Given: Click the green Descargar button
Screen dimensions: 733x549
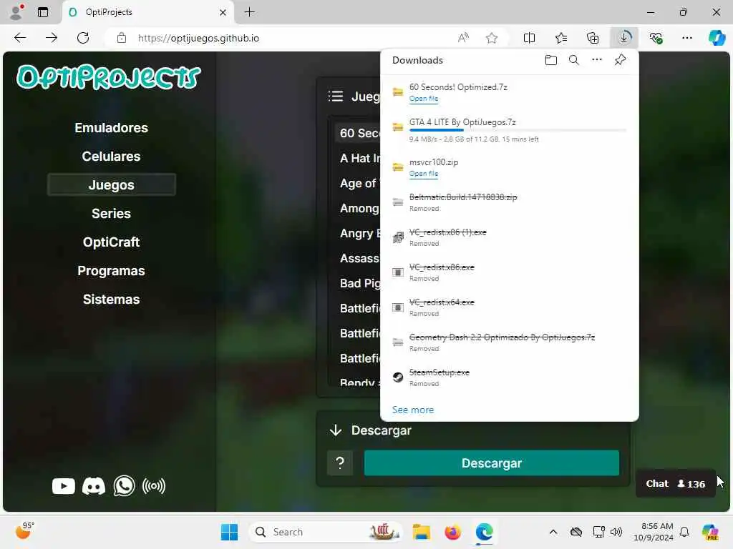Looking at the screenshot, I should point(491,463).
